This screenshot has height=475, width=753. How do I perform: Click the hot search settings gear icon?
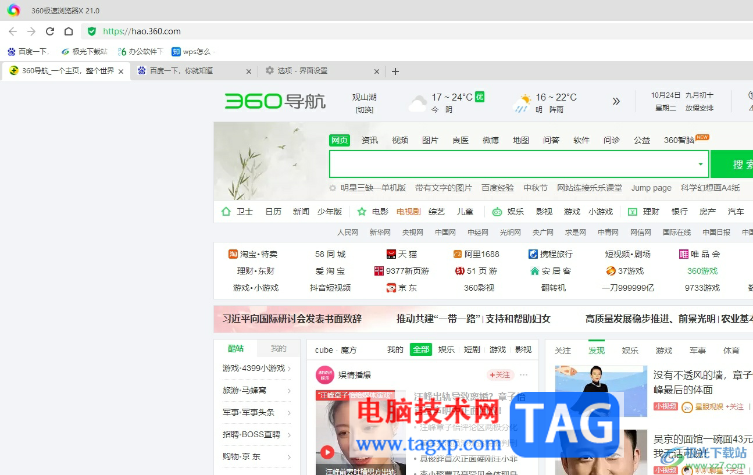(333, 188)
